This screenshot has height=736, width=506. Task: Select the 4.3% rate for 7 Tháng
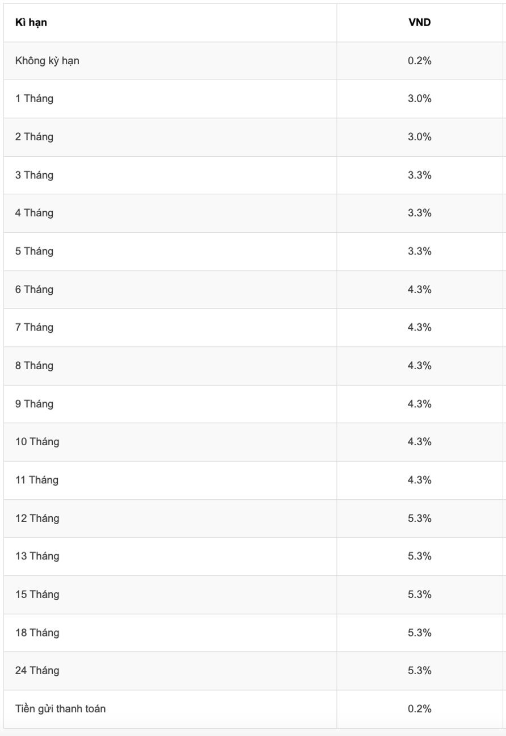pyautogui.click(x=420, y=328)
